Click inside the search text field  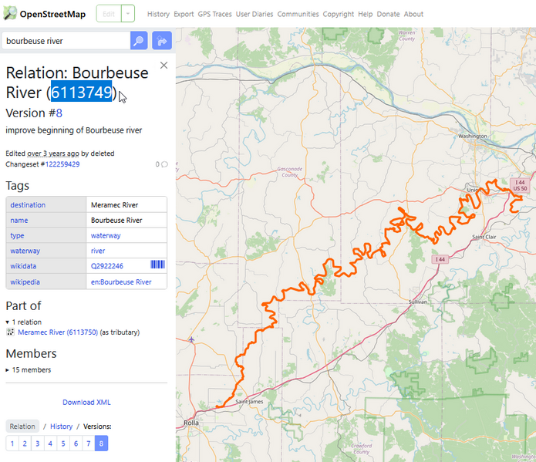tap(66, 41)
